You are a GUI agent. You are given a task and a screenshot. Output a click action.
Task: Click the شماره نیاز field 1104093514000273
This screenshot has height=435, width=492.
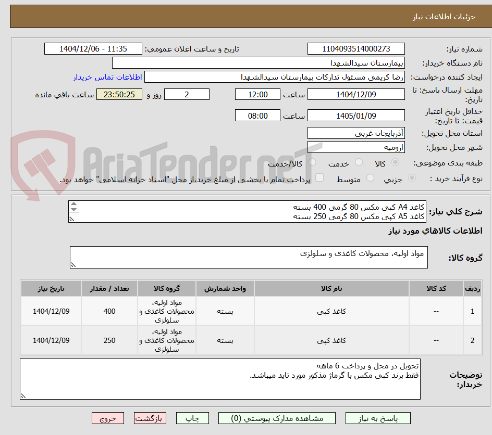coord(356,49)
